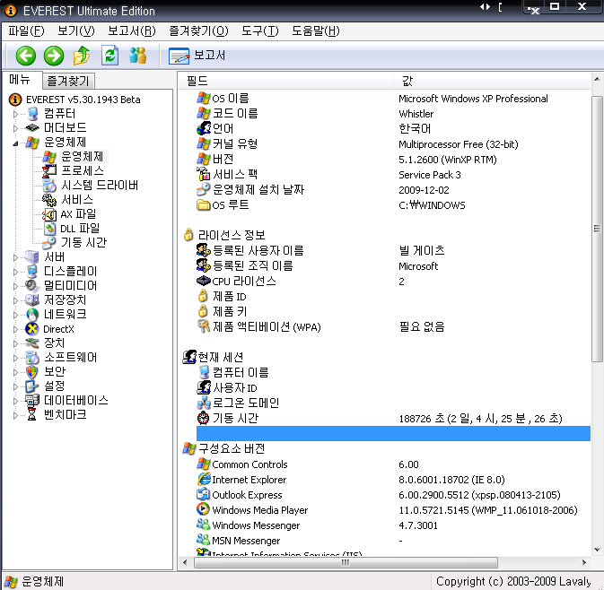604x590 pixels.
Task: Click the 디스플레이 icon in tree
Action: (31, 272)
